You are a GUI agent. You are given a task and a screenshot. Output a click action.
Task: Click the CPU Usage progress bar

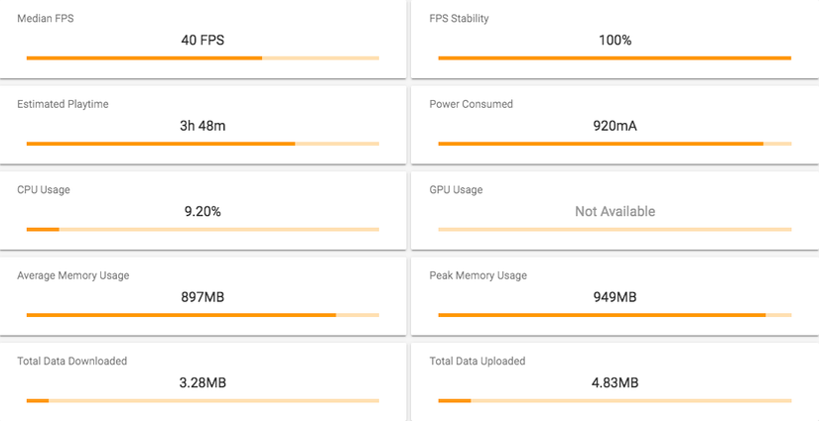[203, 229]
